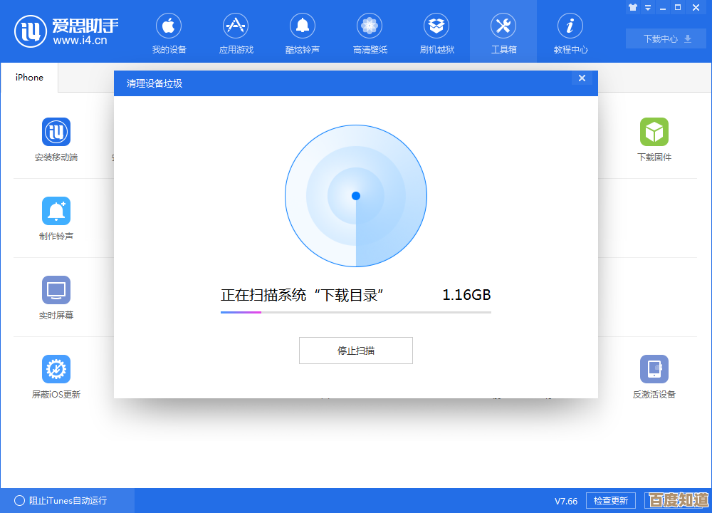This screenshot has width=712, height=513.
Task: Switch to the iPhone tab
Action: (29, 78)
